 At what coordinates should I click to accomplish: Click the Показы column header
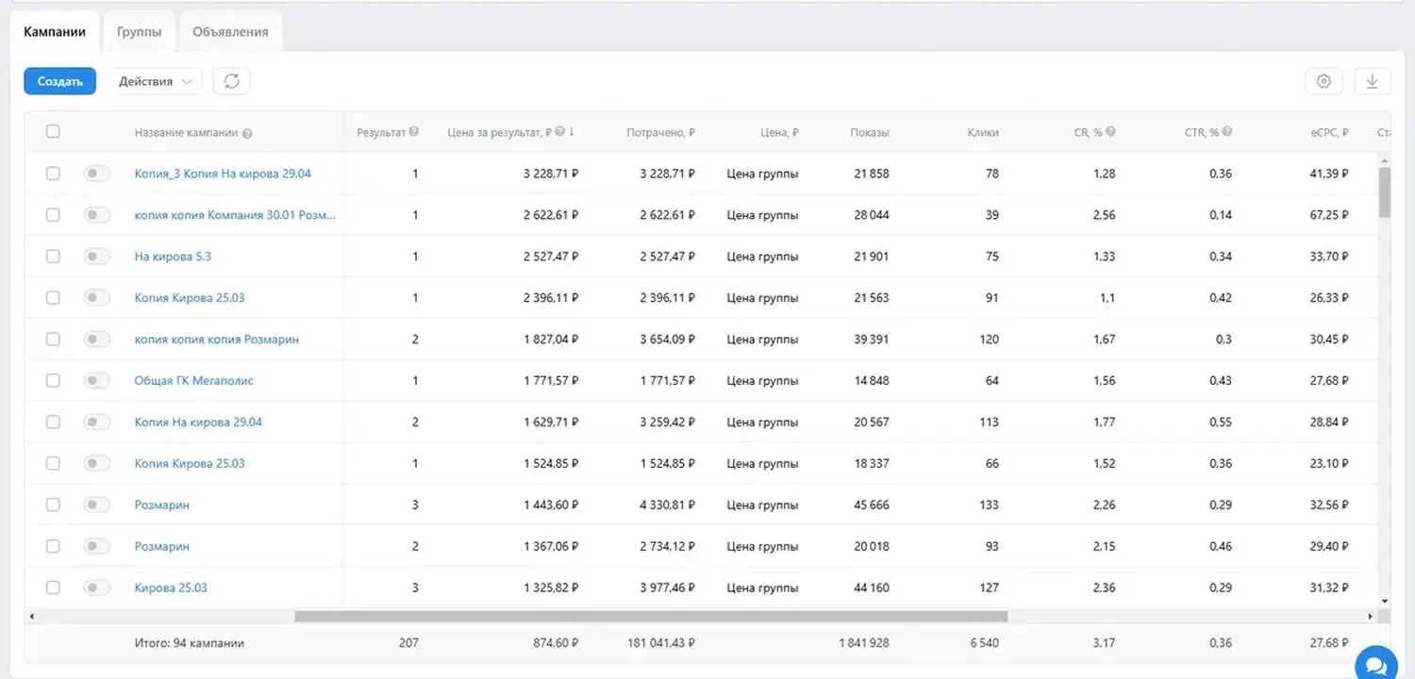click(x=869, y=133)
